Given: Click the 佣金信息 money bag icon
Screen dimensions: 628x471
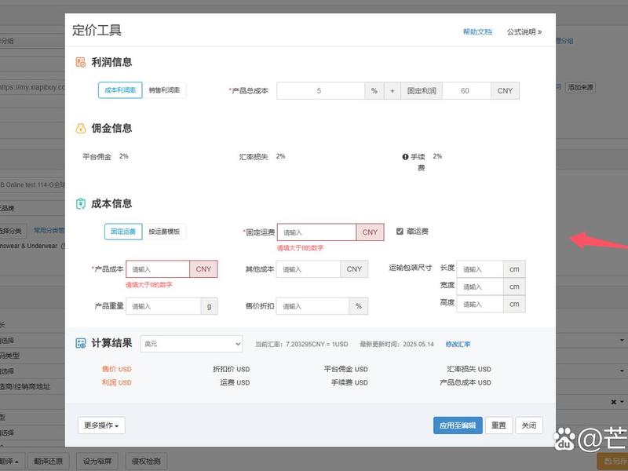Looking at the screenshot, I should tap(81, 129).
